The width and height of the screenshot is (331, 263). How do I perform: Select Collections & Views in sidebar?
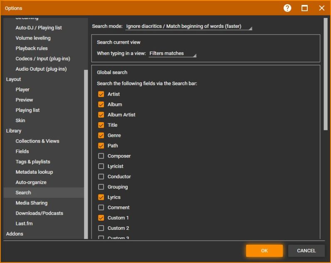tap(37, 141)
